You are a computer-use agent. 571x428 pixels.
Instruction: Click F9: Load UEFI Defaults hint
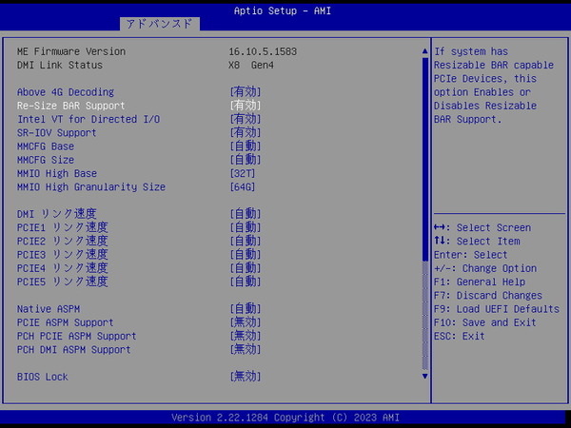click(497, 309)
